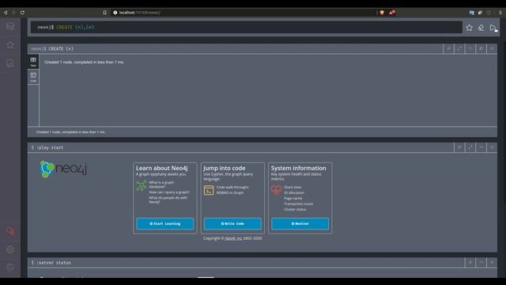Go forward with the browser forward arrow
506x285 pixels.
pyautogui.click(x=14, y=13)
